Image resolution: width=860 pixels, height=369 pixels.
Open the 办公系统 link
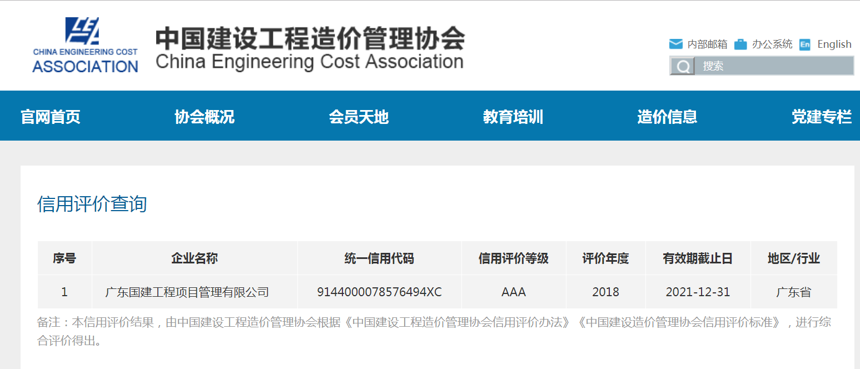pos(772,44)
